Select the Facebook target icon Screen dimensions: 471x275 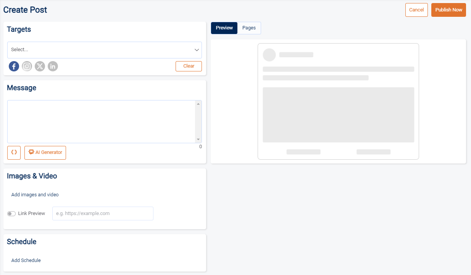point(14,66)
